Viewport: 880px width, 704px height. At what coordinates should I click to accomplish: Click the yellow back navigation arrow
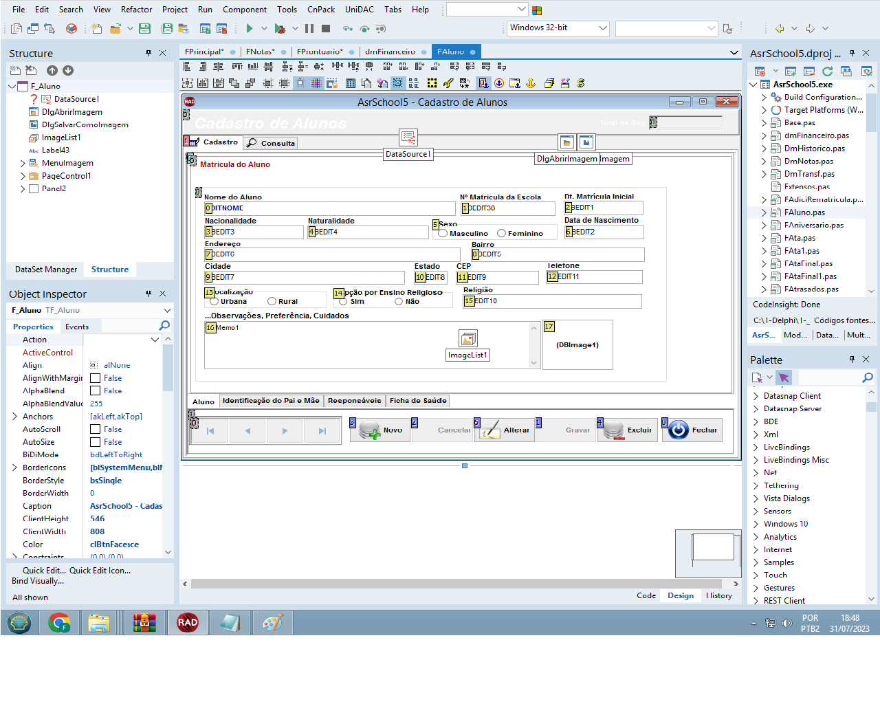click(780, 28)
